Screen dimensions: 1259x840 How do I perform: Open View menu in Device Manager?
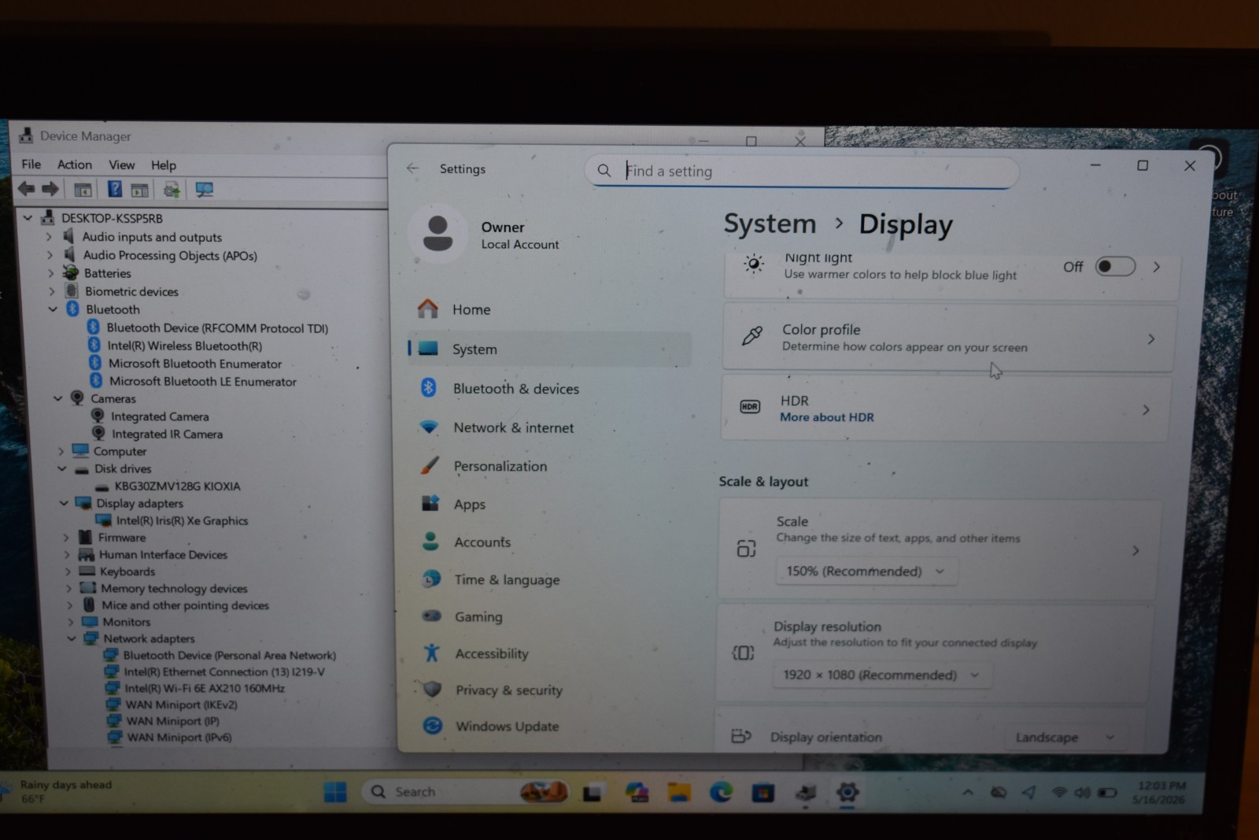121,165
